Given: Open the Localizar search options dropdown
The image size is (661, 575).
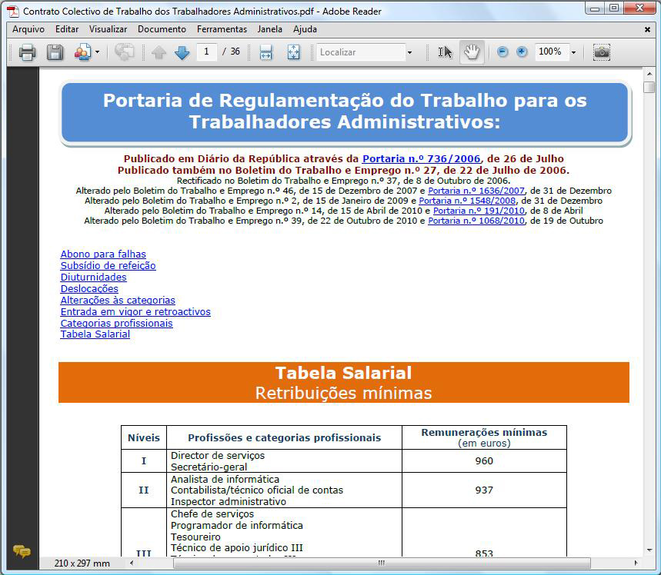Looking at the screenshot, I should 409,52.
